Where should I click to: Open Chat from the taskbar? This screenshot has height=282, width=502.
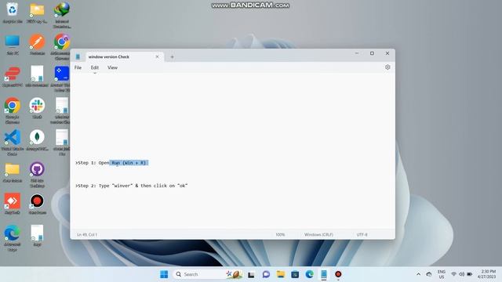(x=266, y=274)
